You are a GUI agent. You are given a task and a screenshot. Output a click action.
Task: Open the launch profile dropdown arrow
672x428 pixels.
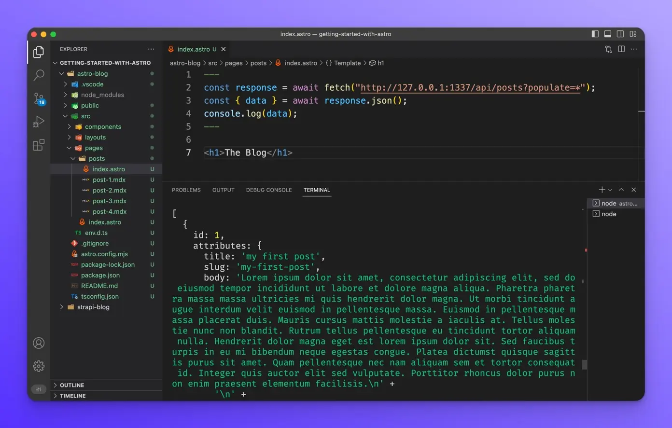(x=610, y=190)
